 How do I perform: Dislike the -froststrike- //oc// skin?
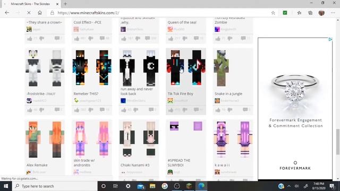click(41, 110)
